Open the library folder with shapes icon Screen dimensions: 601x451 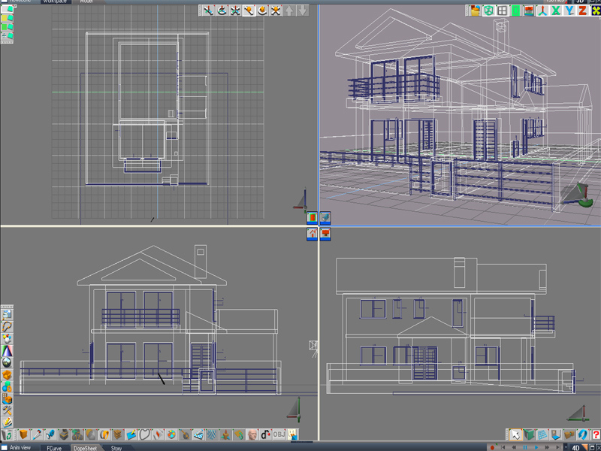[x=476, y=11]
